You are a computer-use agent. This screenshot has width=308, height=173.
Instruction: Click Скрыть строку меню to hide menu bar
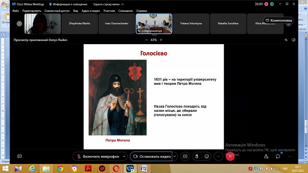[x=109, y=4]
